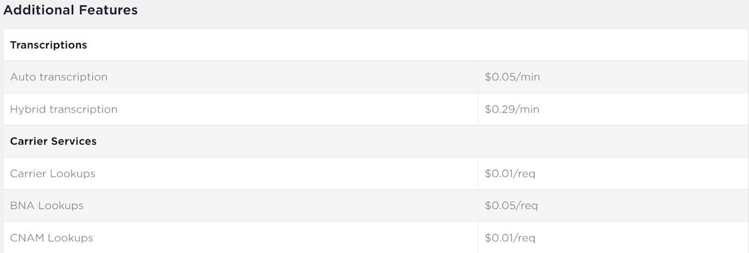Screen dimensions: 749x253
Task: Click the CNAM Lookups $0.01/req price
Action: point(510,238)
